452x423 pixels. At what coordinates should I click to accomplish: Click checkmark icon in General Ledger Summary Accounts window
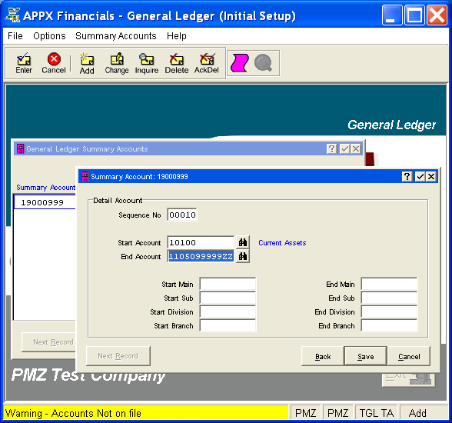(x=344, y=148)
